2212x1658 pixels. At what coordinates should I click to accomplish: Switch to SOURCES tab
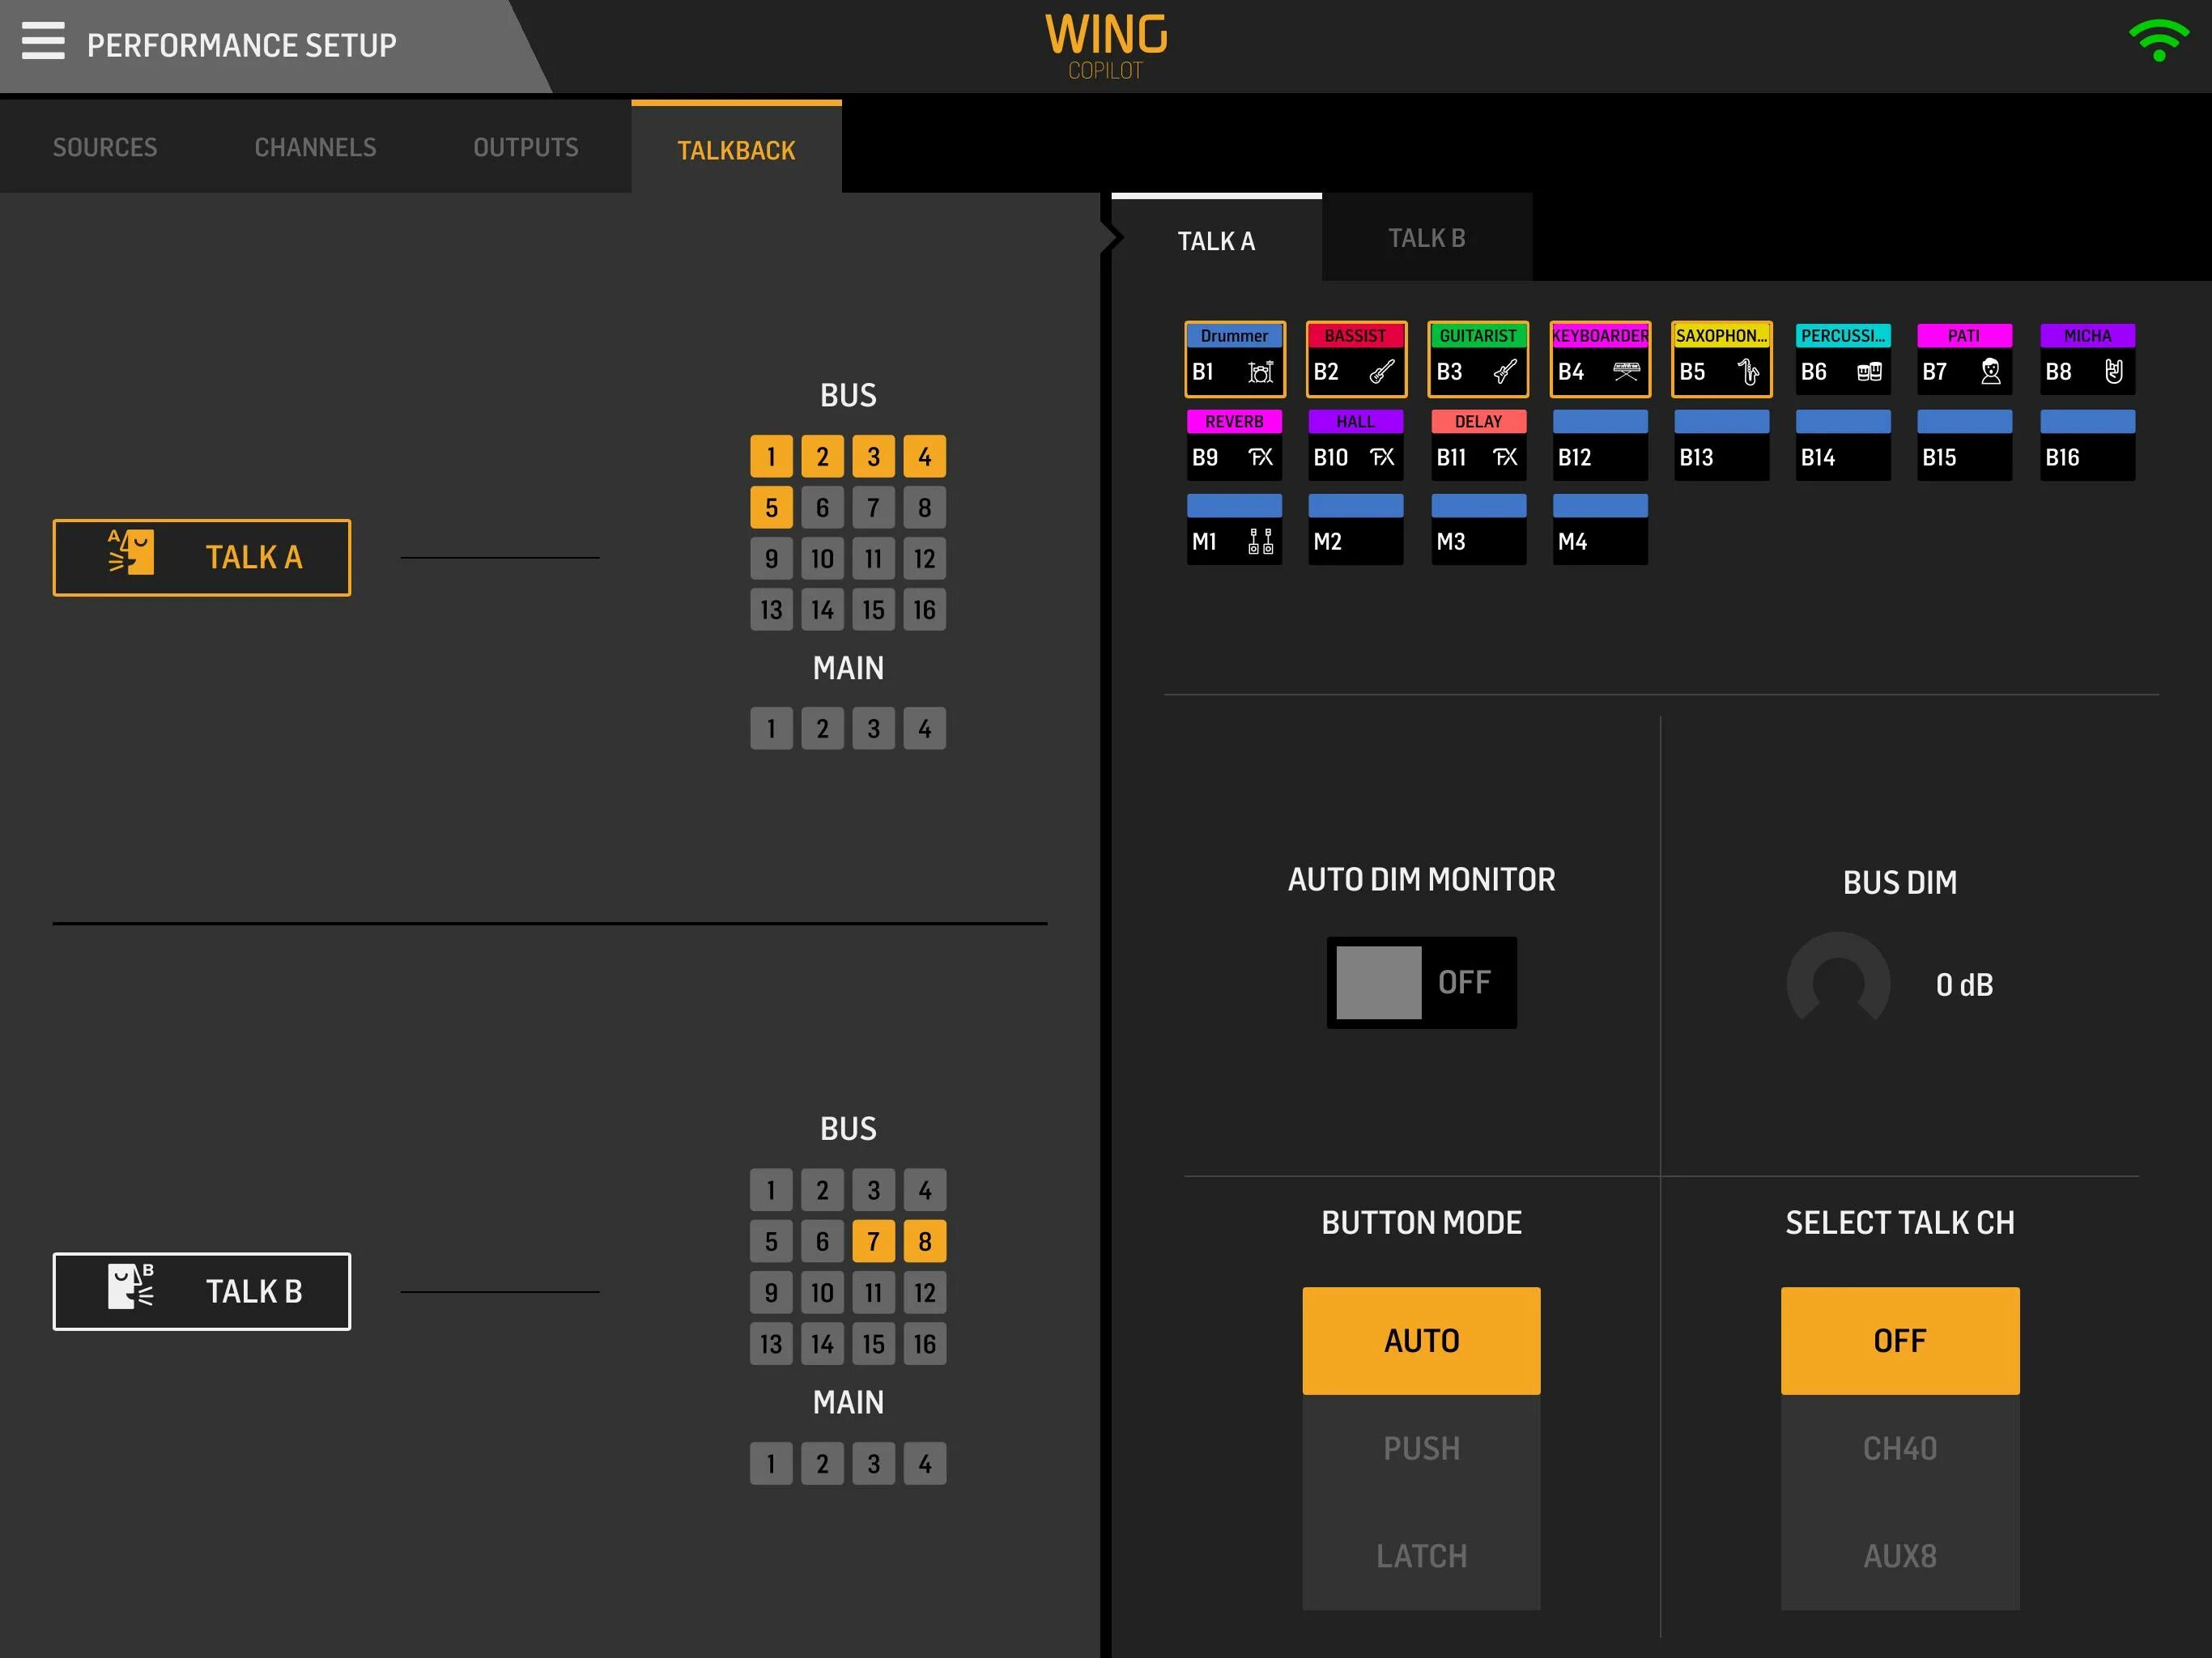click(106, 148)
